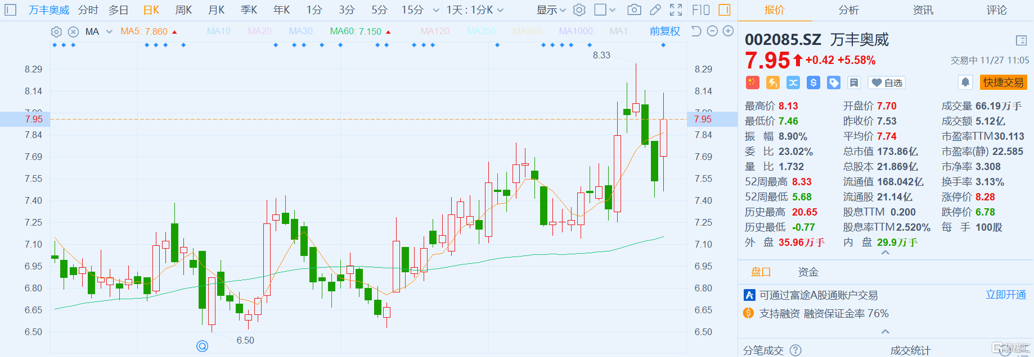1034x357 pixels.
Task: Open the 资讯 news tab
Action: click(923, 10)
